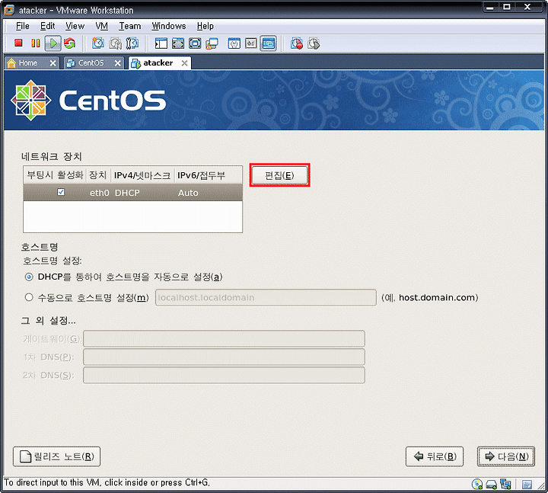
Task: Click the 뒤로(B) back button
Action: coord(435,456)
